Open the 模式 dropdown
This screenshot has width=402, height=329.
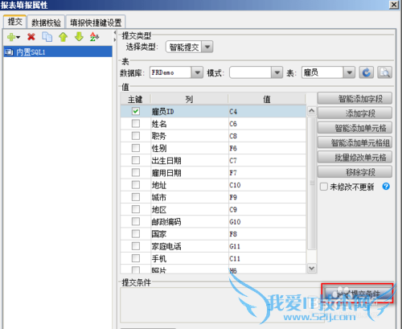(x=277, y=72)
